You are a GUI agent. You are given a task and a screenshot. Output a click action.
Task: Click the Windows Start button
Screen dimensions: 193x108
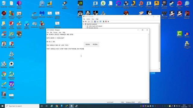[2, 106]
